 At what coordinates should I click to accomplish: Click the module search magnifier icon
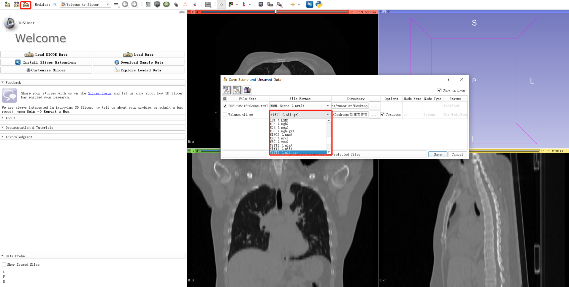(x=55, y=4)
